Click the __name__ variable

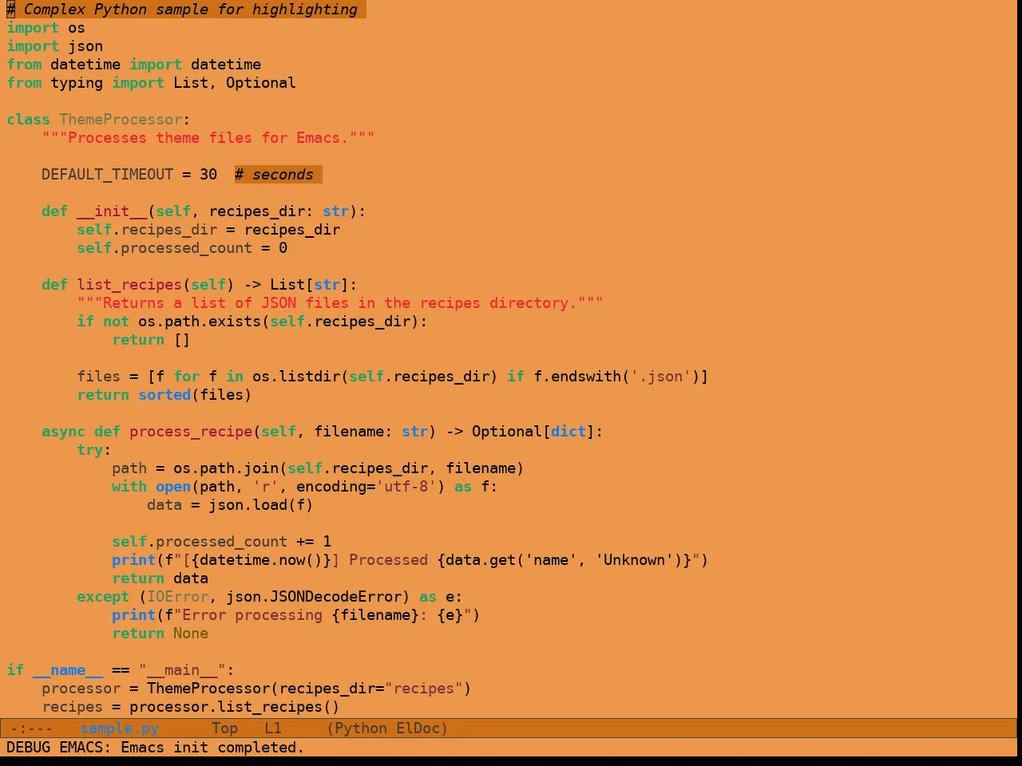pyautogui.click(x=68, y=670)
